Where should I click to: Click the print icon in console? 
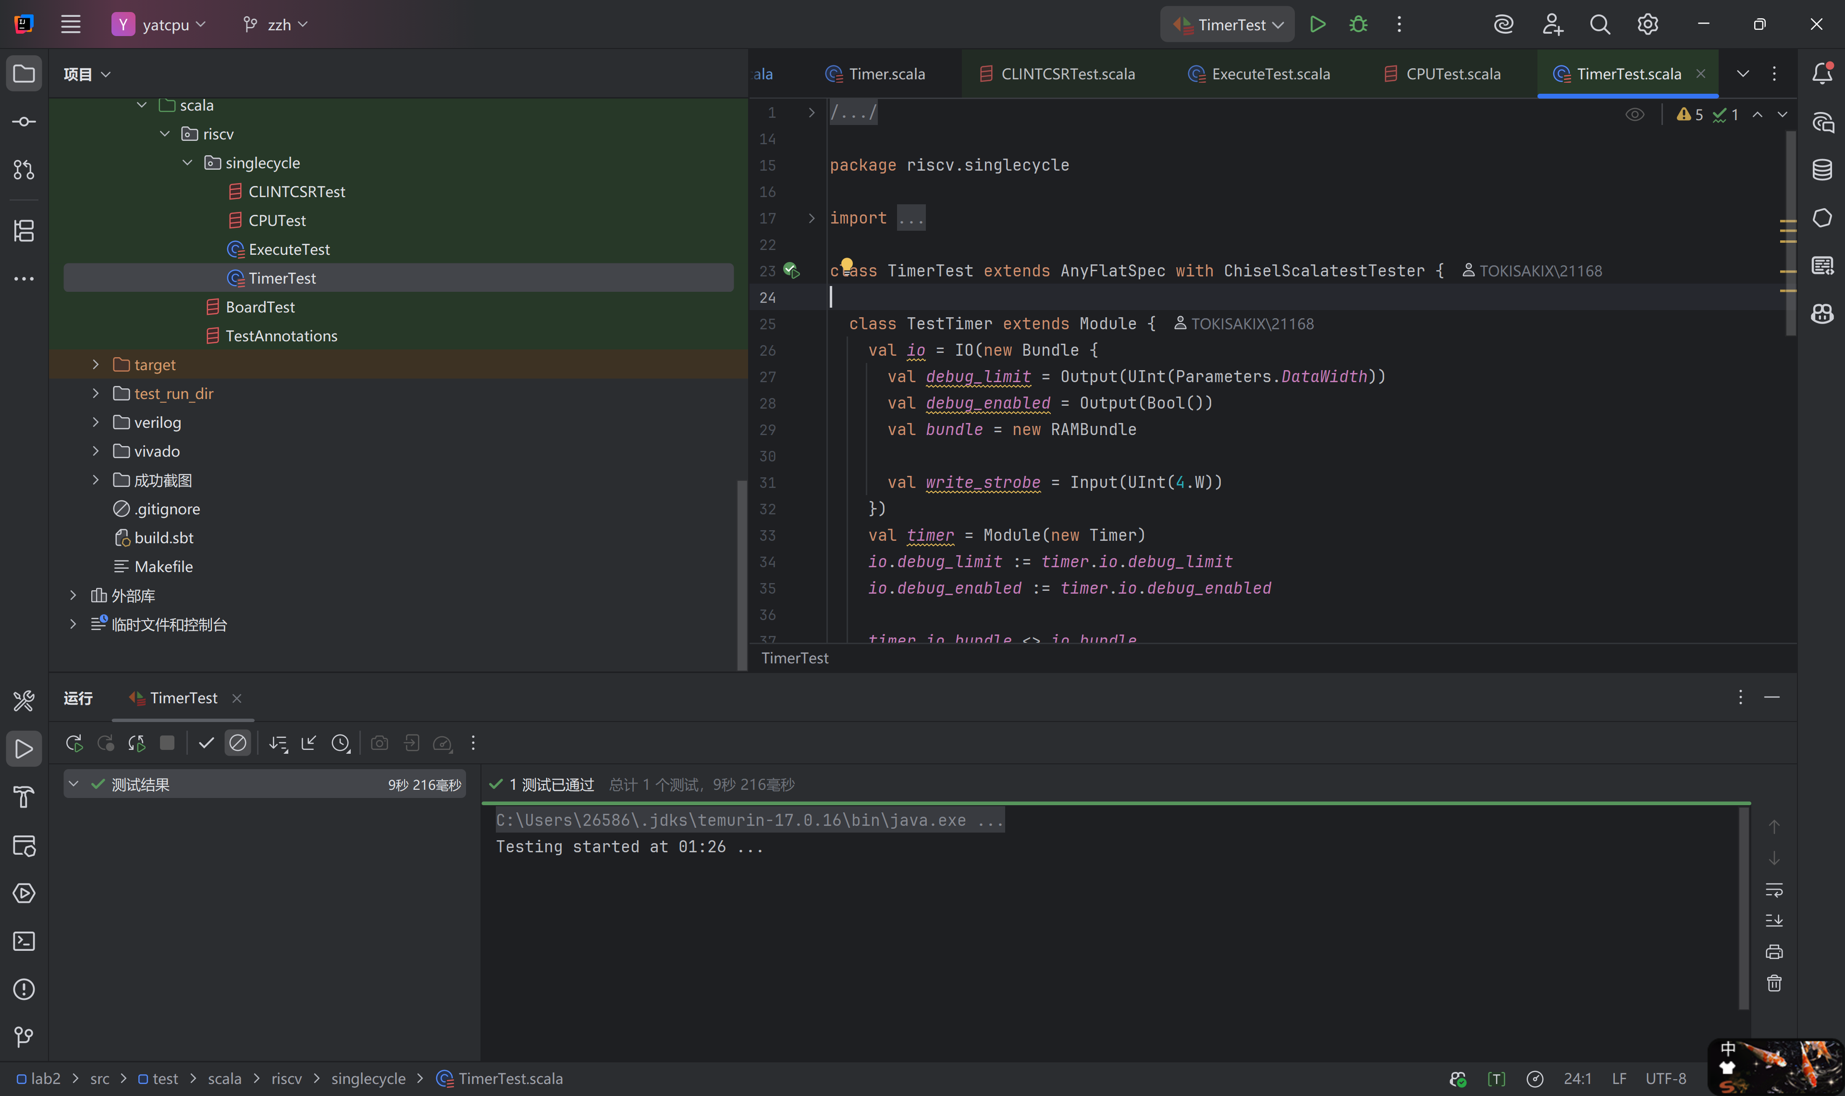1773,952
